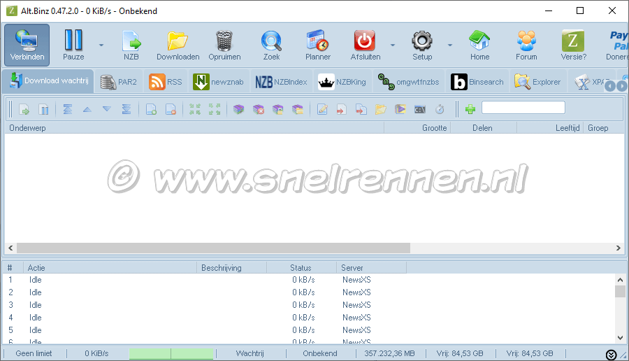Click the resume item icon with green arrow
The height and width of the screenshot is (361, 629).
coord(24,109)
